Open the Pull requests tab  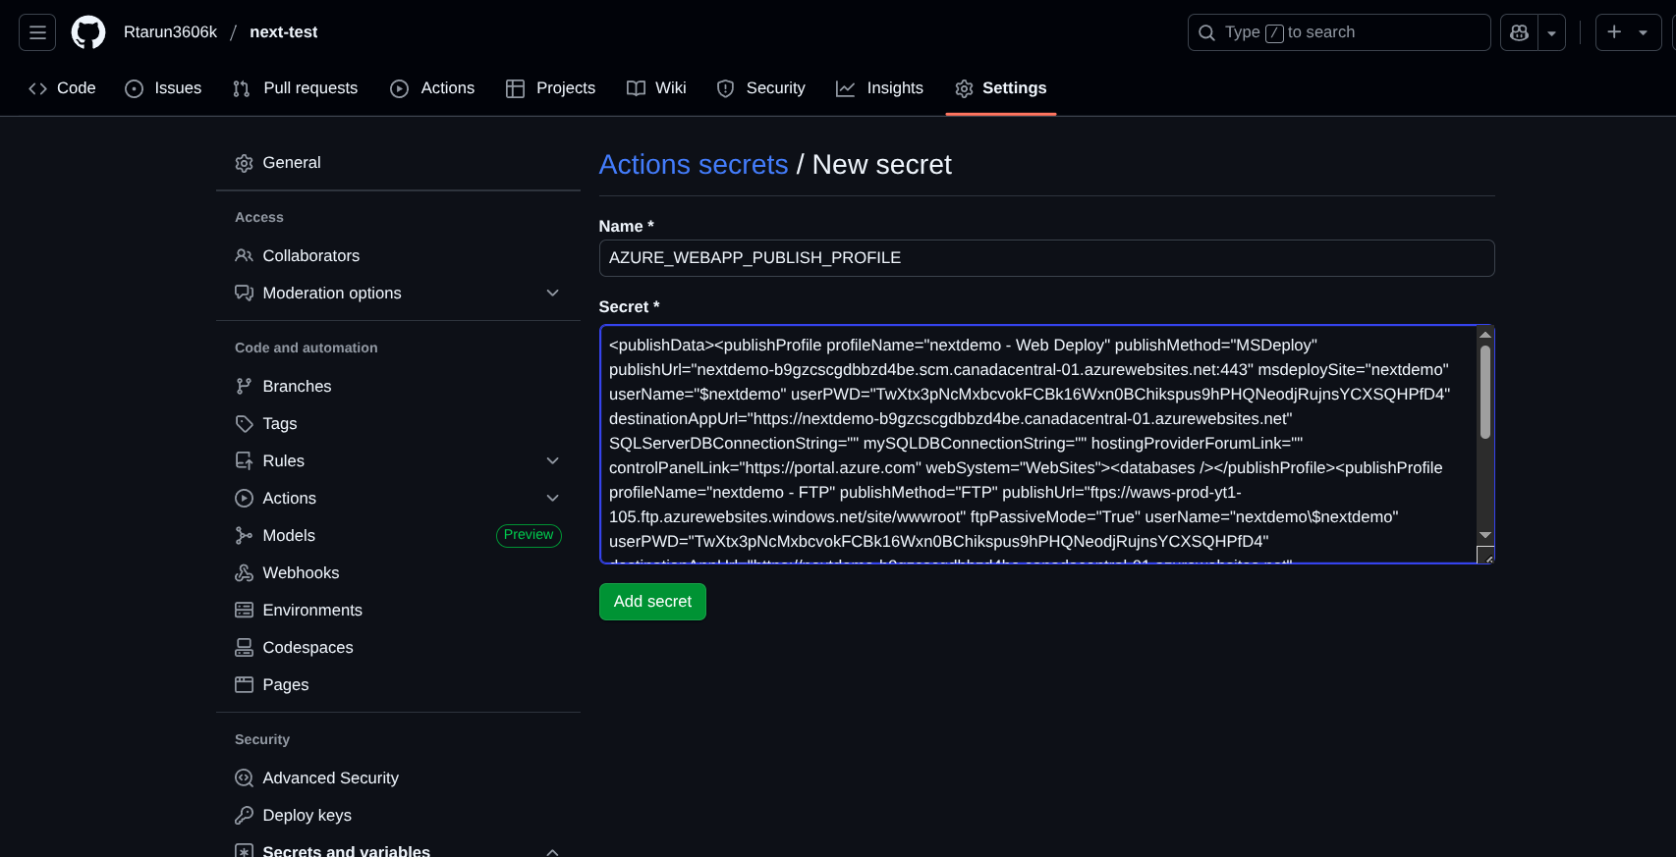click(296, 88)
